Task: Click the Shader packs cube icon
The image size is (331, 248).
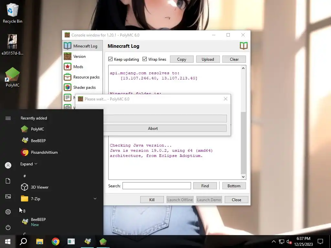Action: tap(68, 87)
